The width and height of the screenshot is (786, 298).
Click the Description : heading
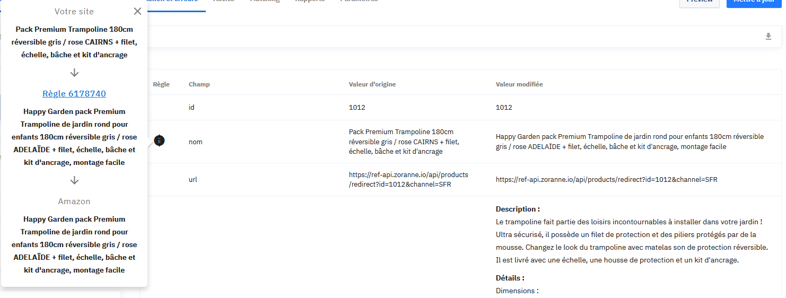pyautogui.click(x=518, y=209)
